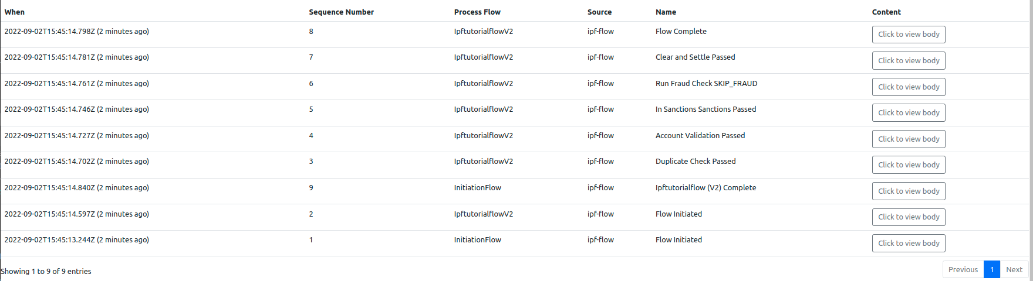Viewport: 1033px width, 281px height.
Task: Open body for Run Fraud Check SKIP_FRAUD
Action: (x=908, y=87)
